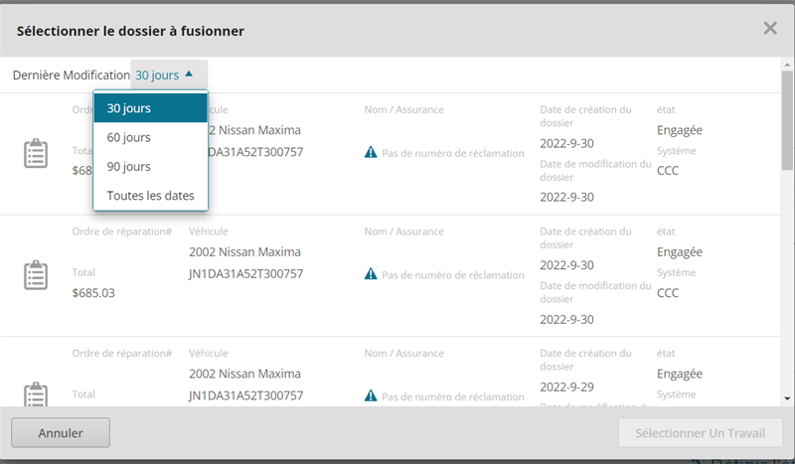
Task: Click 'Pas de numéro de réclamation' in first row
Action: 453,153
